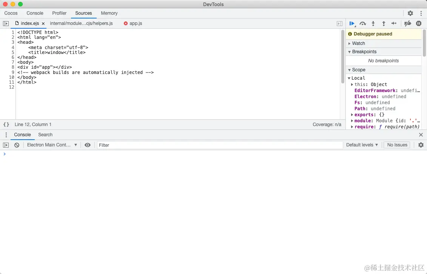Screen dimensions: 427x274
Task: Open DevTools settings gear
Action: click(x=410, y=13)
